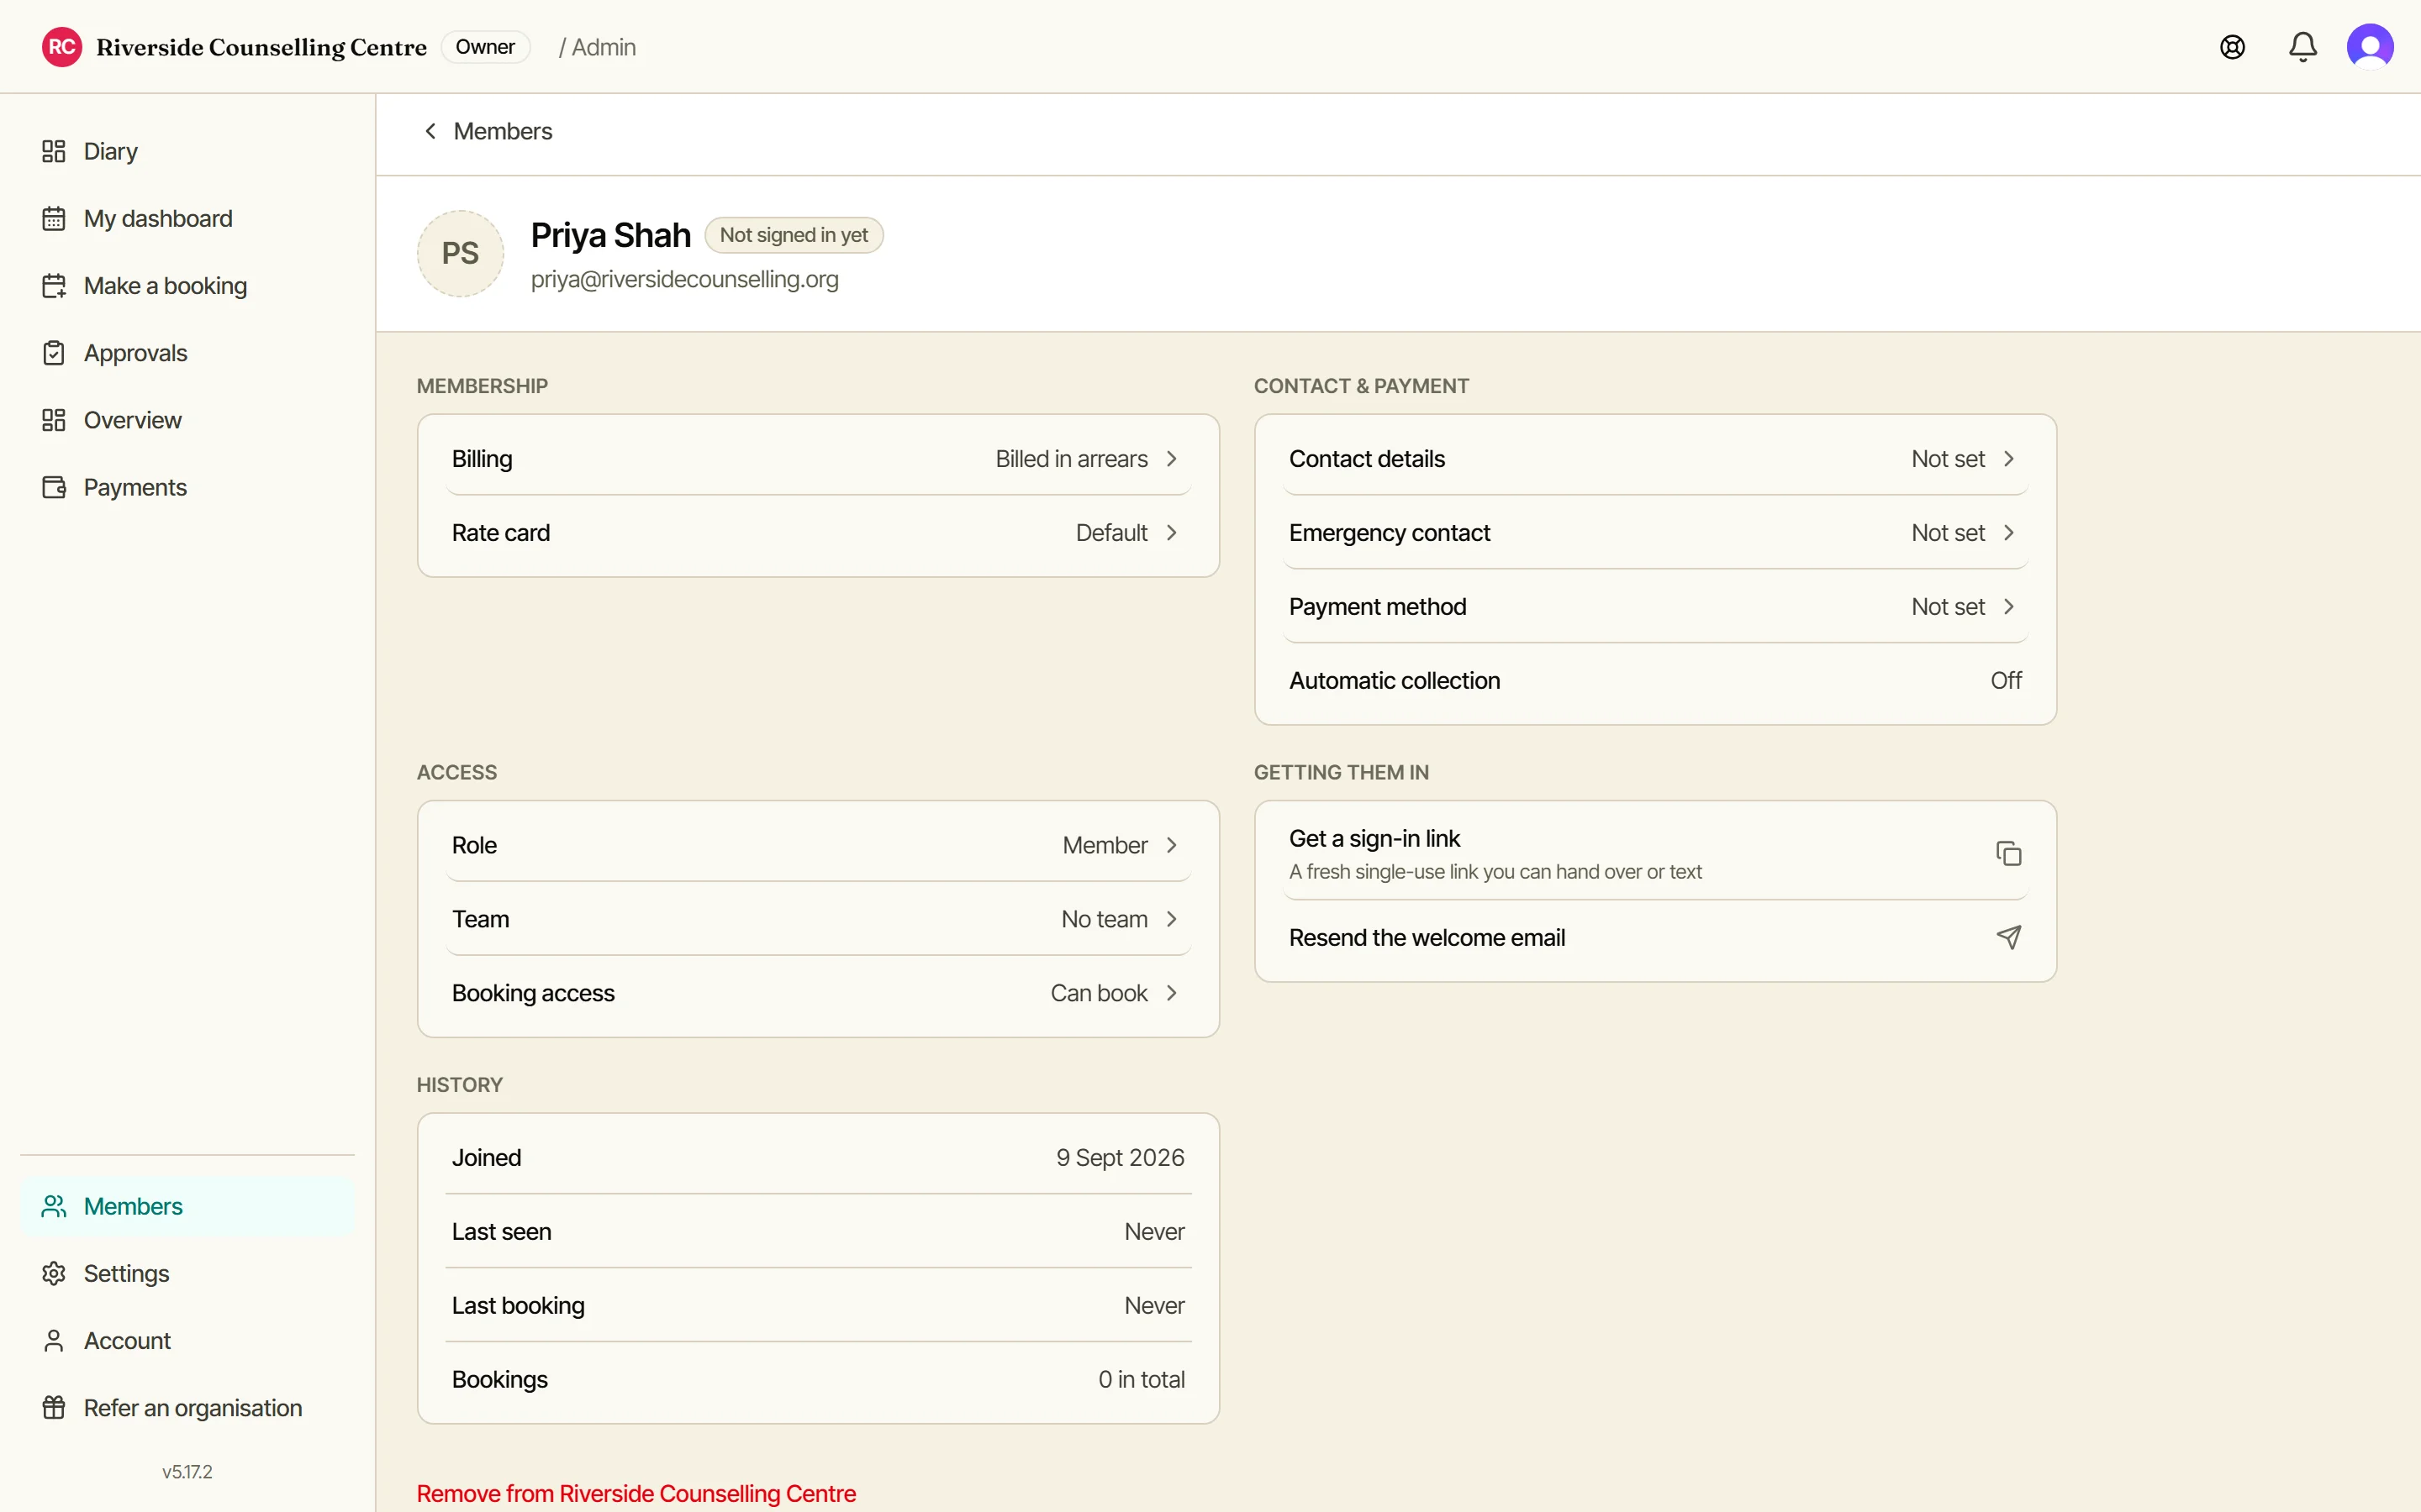Click the Automatic collection Off value
The width and height of the screenshot is (2421, 1512).
click(2006, 681)
